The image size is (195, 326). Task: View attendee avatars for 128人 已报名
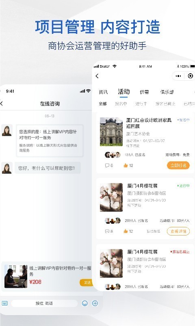(113, 155)
